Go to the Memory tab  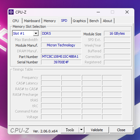click(x=50, y=21)
